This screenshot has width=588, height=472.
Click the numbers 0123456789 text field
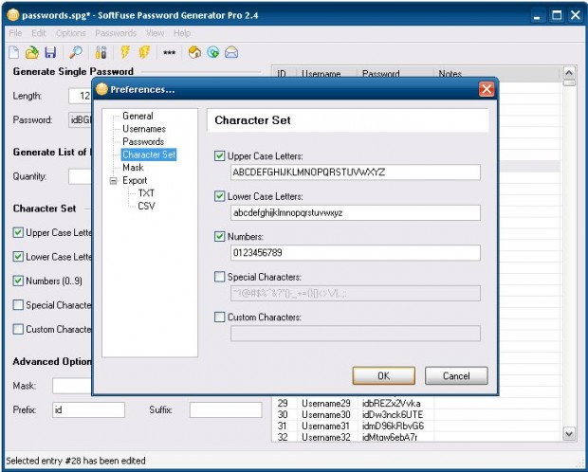click(356, 253)
